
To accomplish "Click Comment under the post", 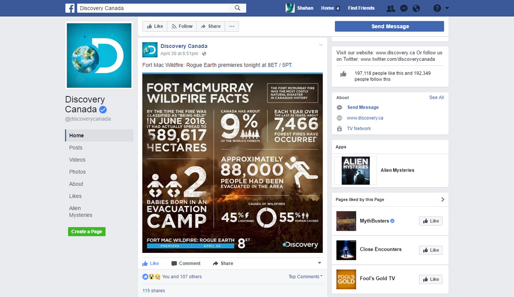I will click(x=186, y=263).
